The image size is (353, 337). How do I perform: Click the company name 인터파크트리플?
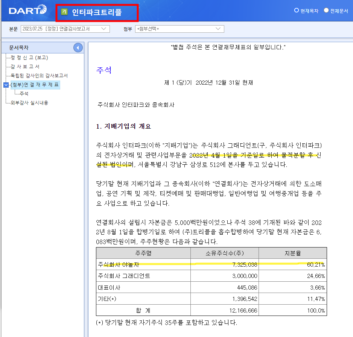tap(97, 12)
